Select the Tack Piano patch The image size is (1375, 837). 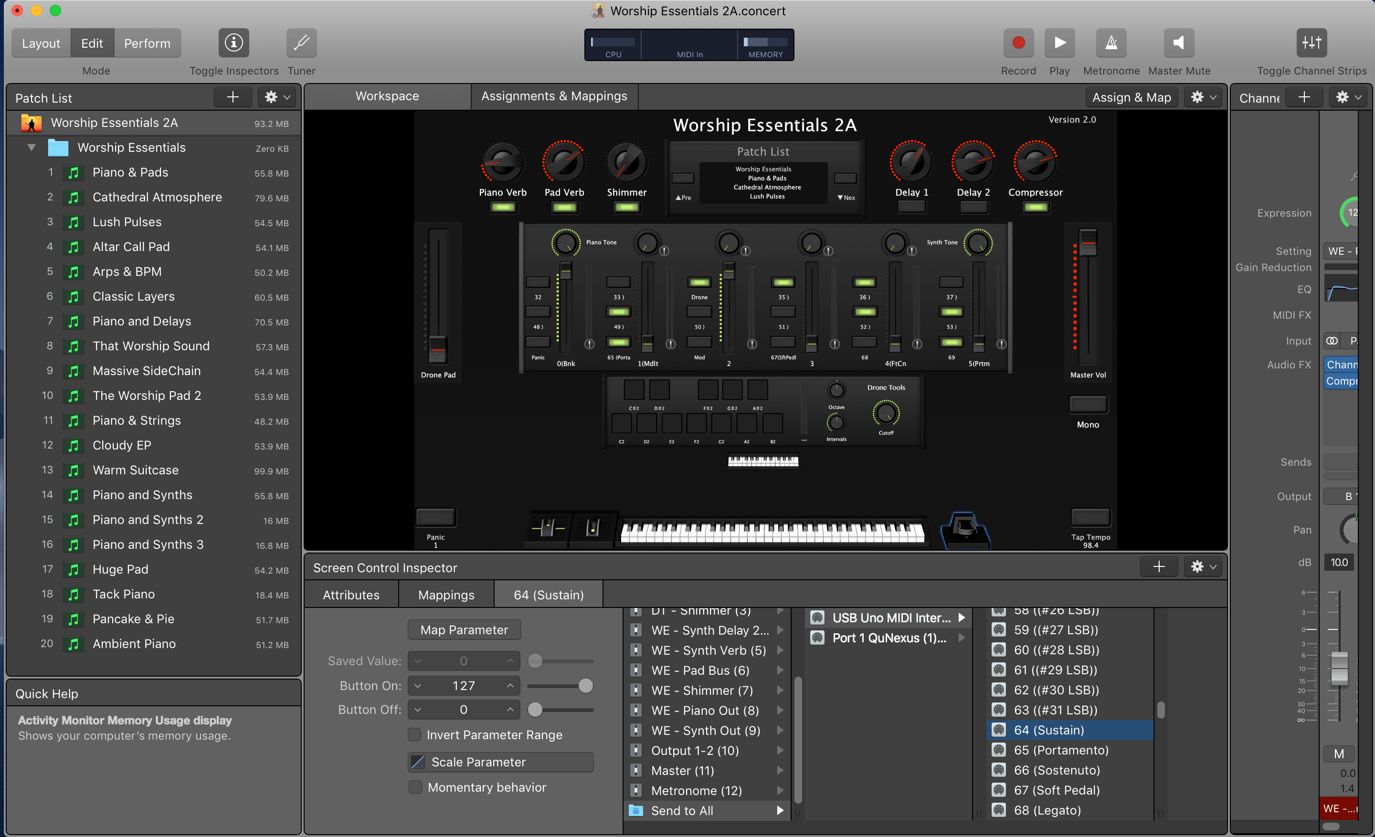click(123, 594)
